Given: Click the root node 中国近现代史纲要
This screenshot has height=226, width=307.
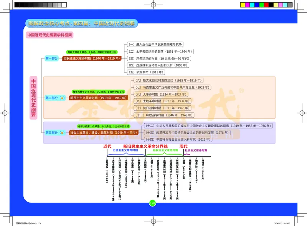Looking at the screenshot, I should [x=33, y=98].
